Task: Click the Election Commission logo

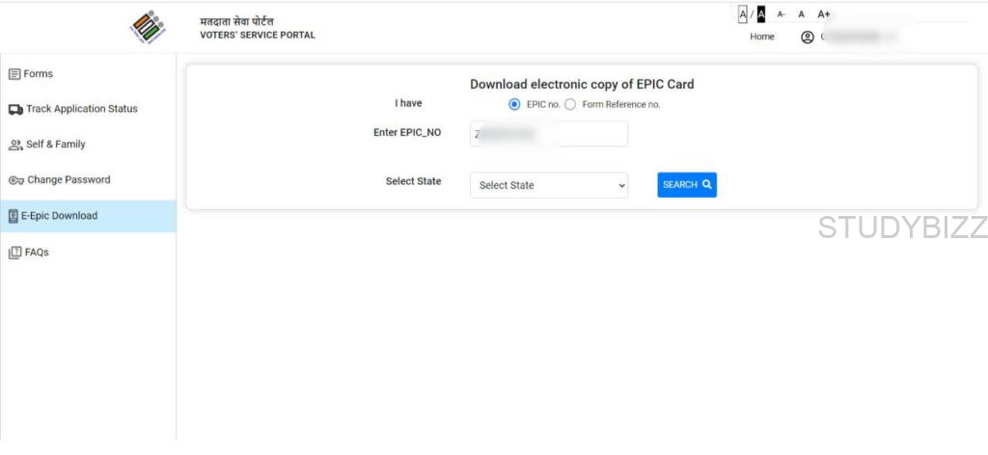Action: [148, 27]
